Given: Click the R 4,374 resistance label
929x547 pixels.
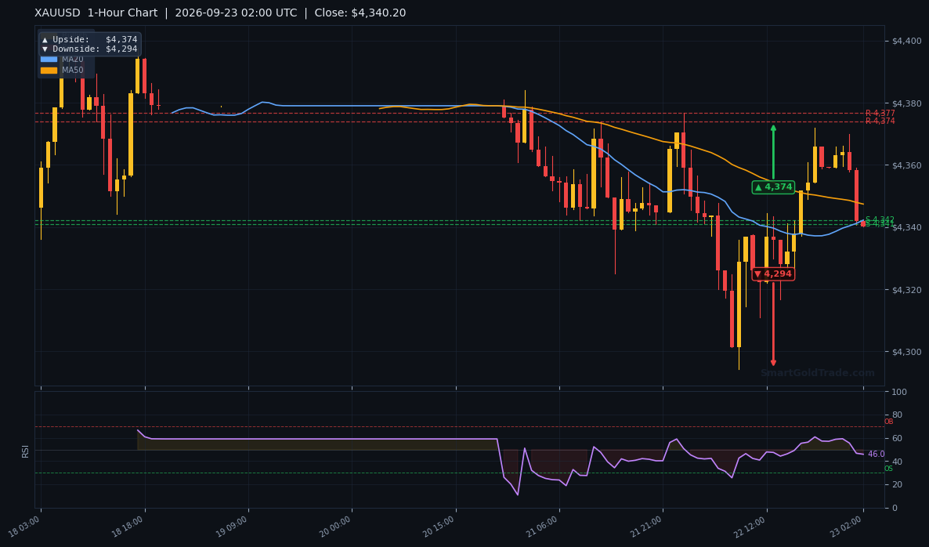Looking at the screenshot, I should coord(880,121).
